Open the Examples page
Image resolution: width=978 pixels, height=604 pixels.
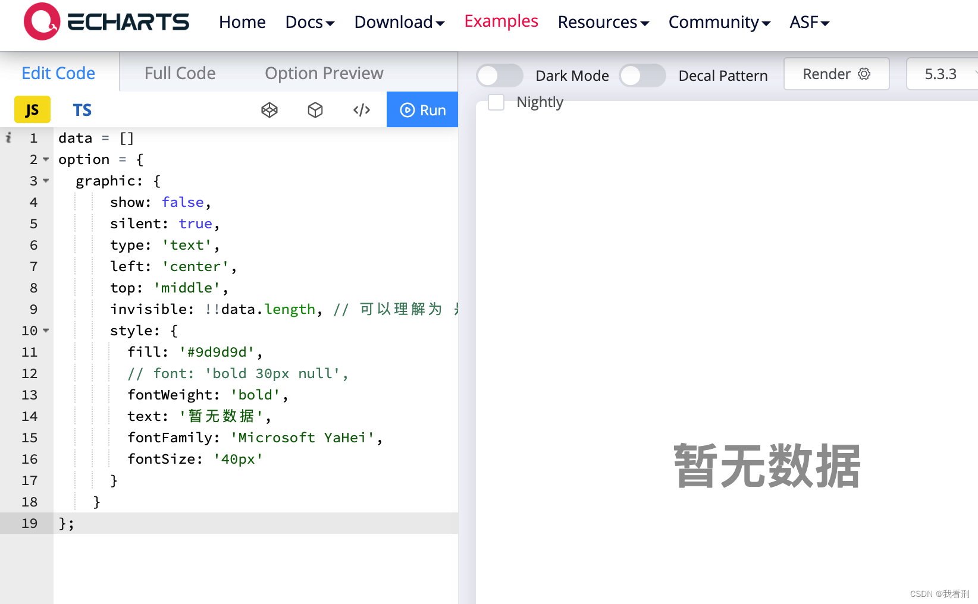[x=501, y=20]
